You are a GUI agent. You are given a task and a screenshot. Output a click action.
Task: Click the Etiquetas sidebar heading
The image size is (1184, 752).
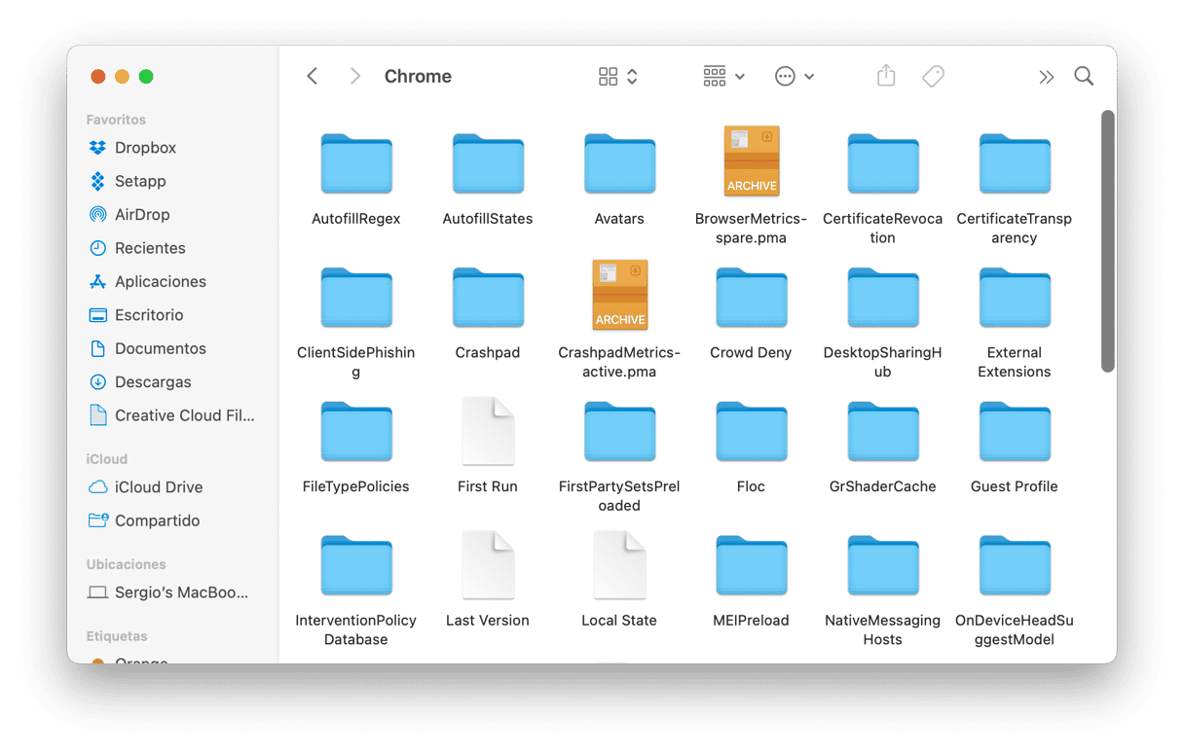click(x=117, y=636)
